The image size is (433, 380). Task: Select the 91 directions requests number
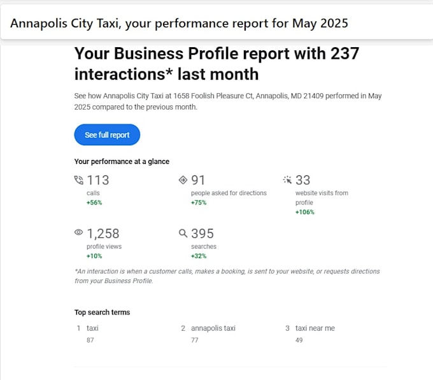[198, 180]
